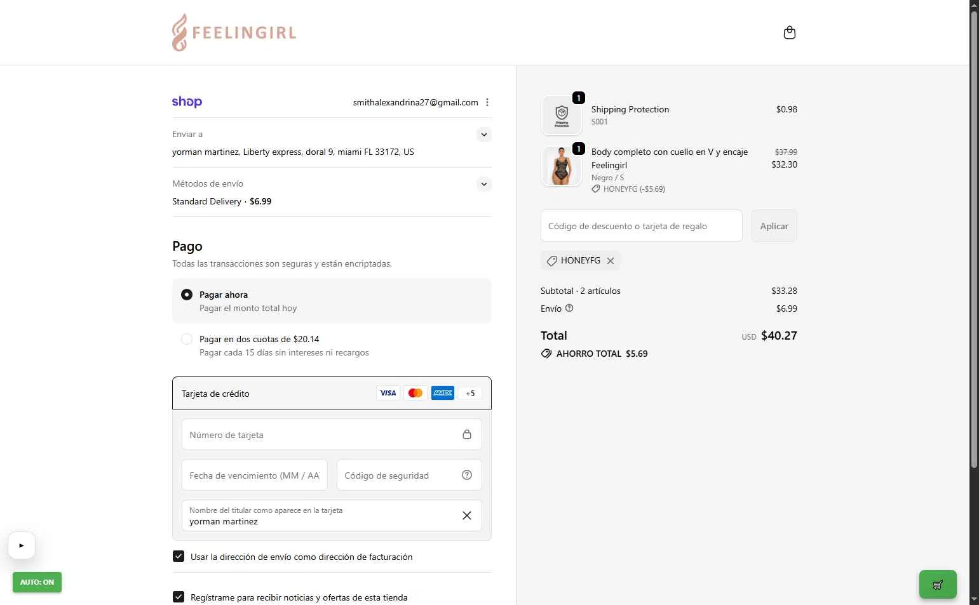This screenshot has height=605, width=979.
Task: Select Pagar ahora payment option
Action: coord(187,295)
